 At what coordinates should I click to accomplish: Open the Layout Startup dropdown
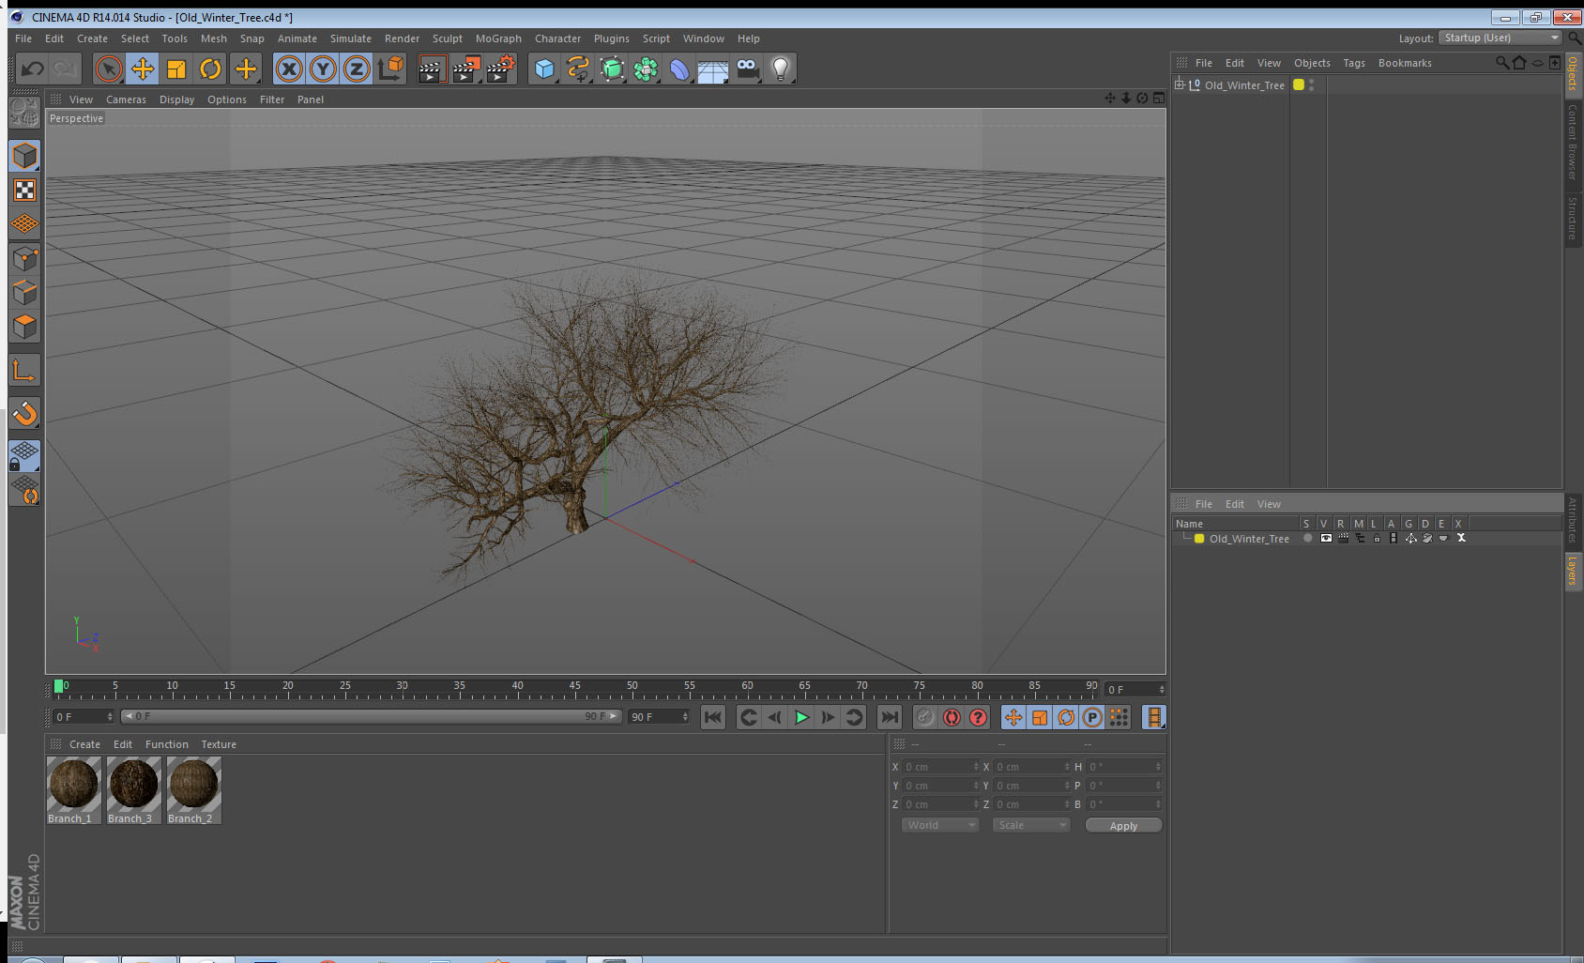point(1500,38)
